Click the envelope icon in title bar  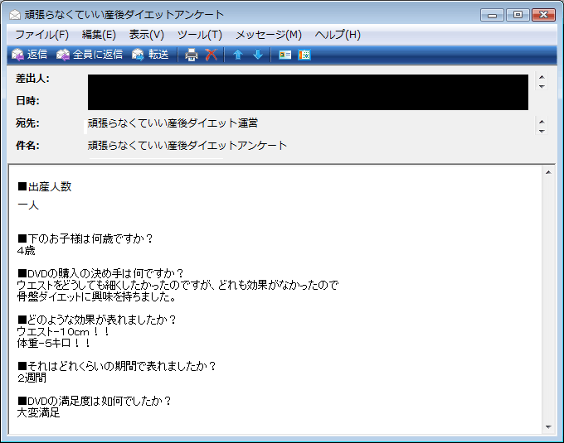(15, 15)
